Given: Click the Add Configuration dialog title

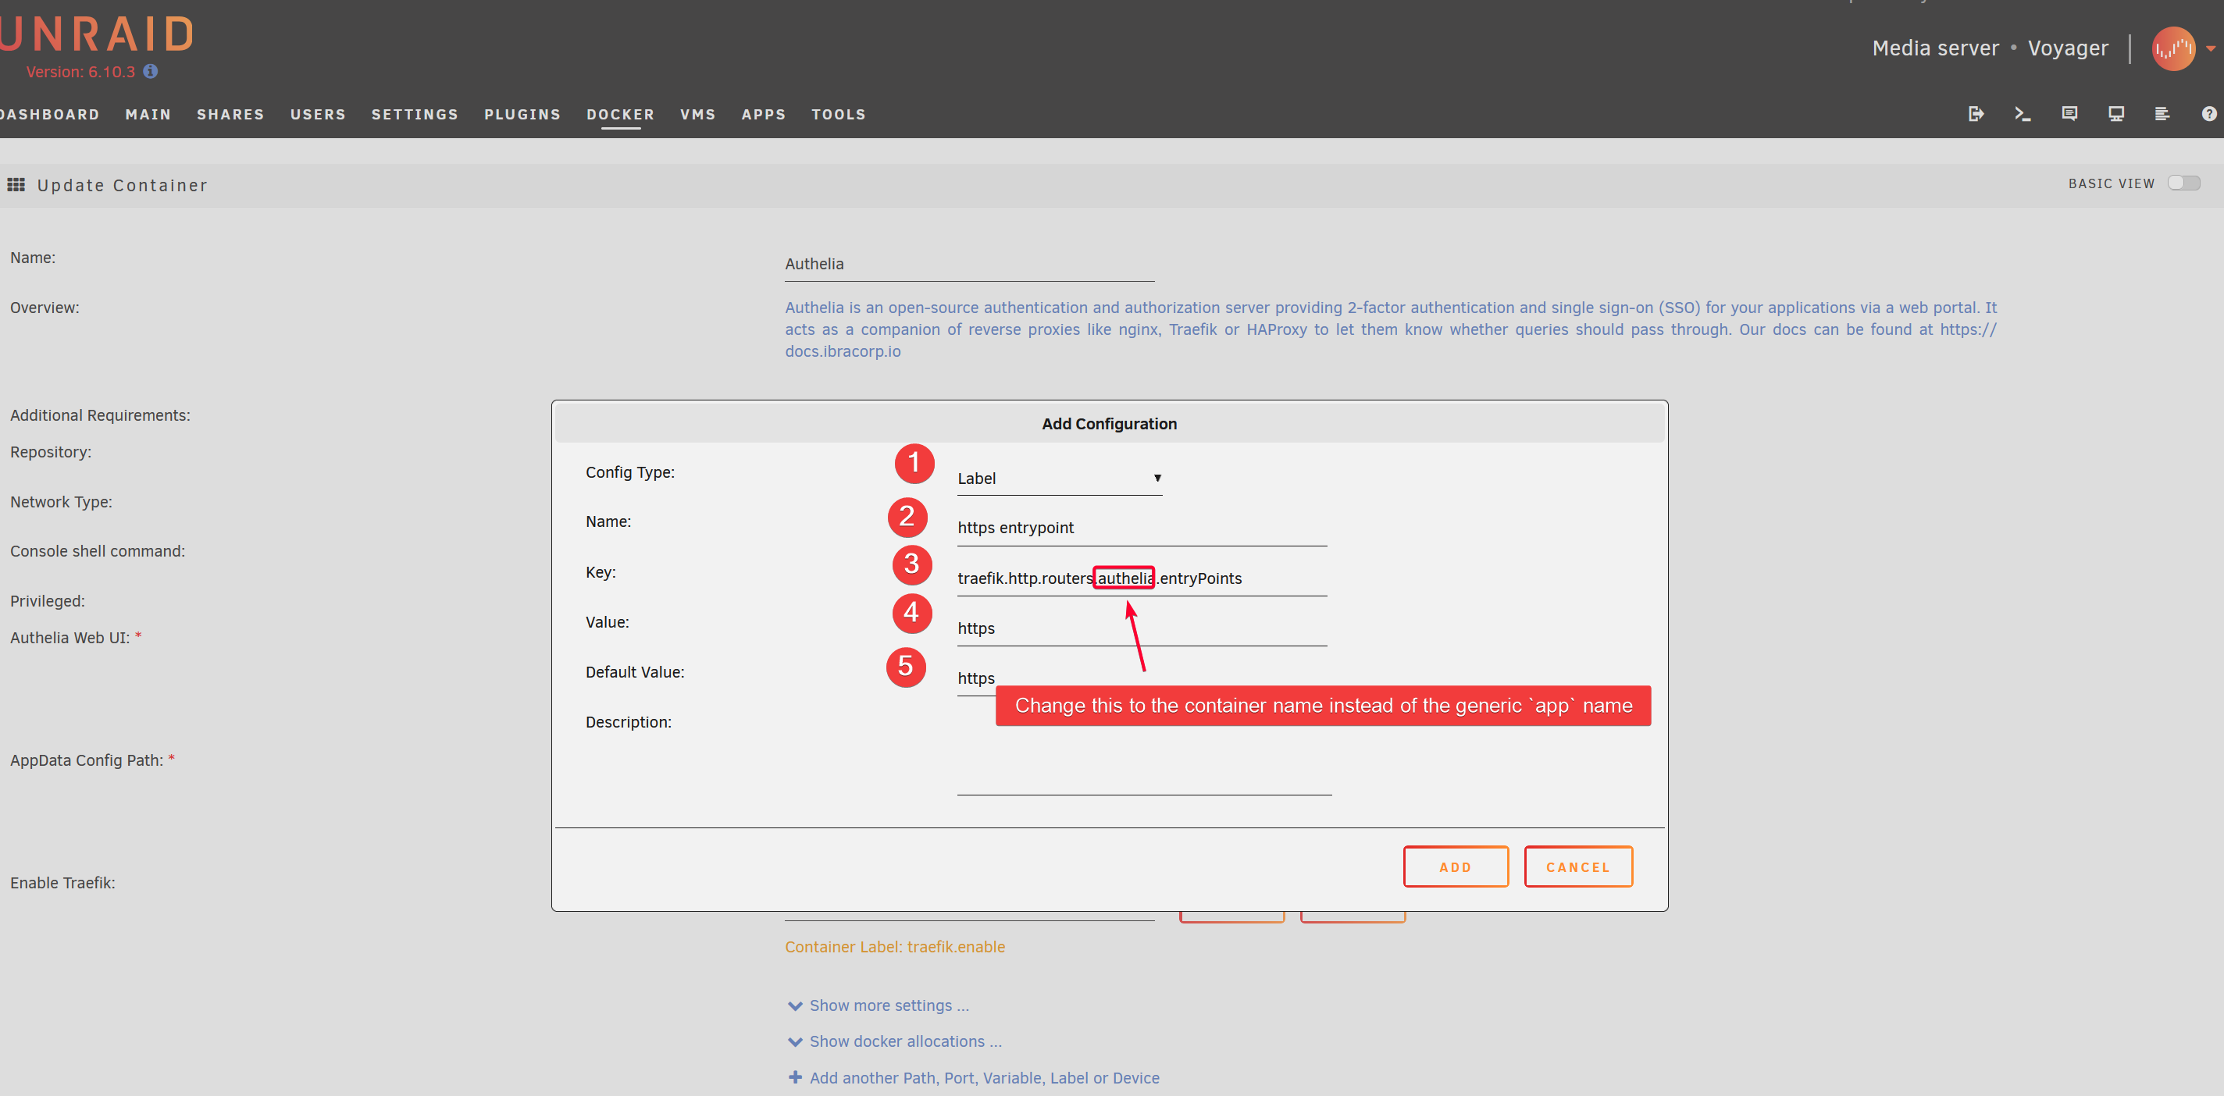Looking at the screenshot, I should click(1109, 424).
